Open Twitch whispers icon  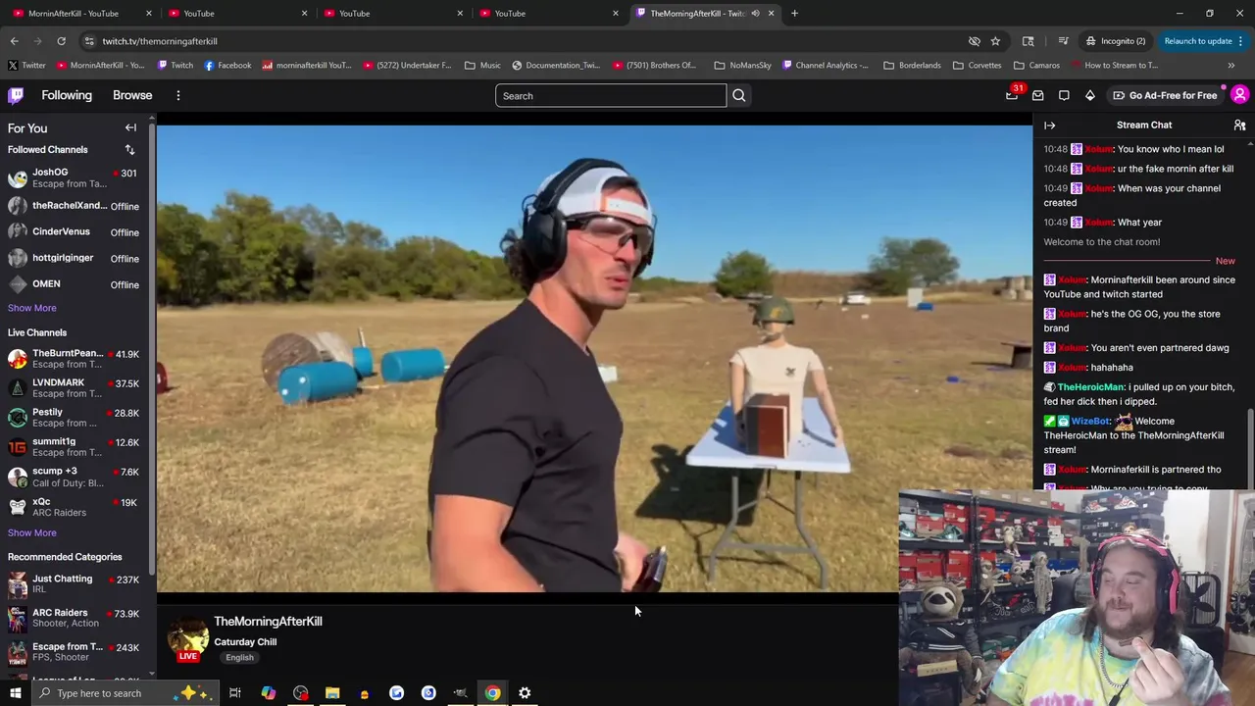(1064, 95)
